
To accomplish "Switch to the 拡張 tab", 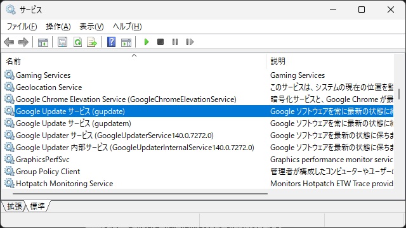I will 14,206.
